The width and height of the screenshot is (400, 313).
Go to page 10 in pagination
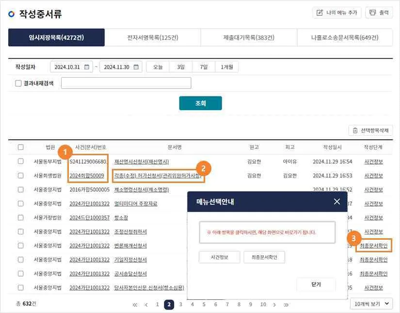pos(263,304)
